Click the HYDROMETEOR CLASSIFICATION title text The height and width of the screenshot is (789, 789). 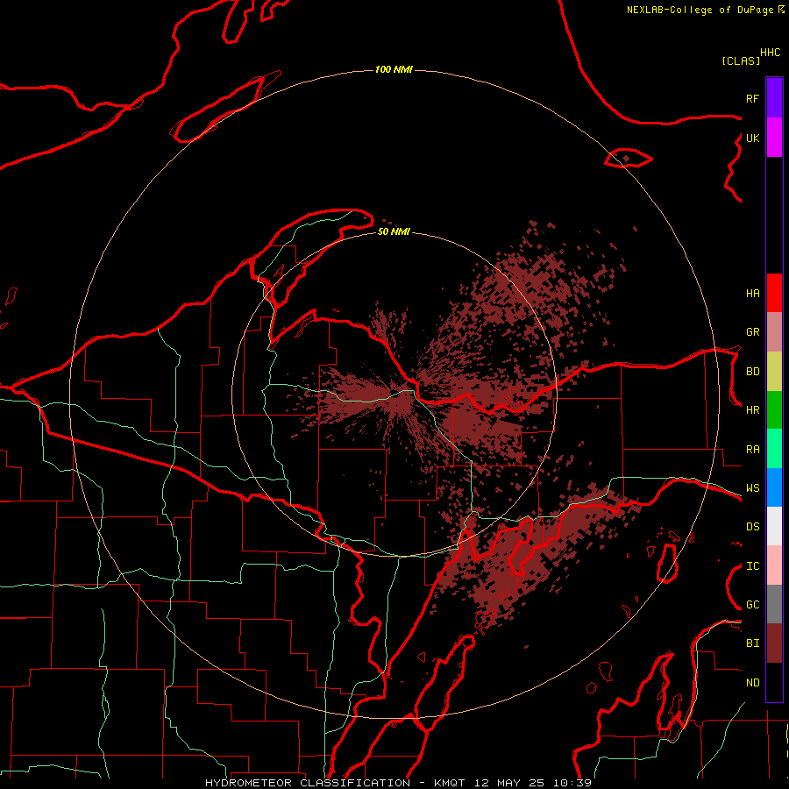click(308, 783)
